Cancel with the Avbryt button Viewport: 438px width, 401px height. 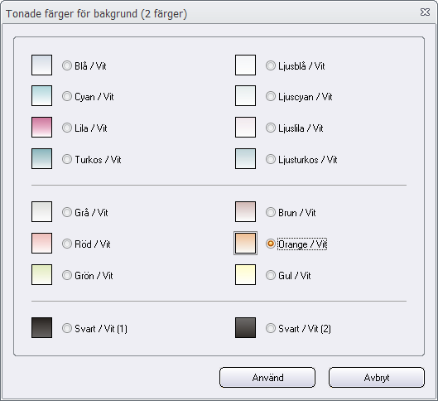tap(377, 378)
